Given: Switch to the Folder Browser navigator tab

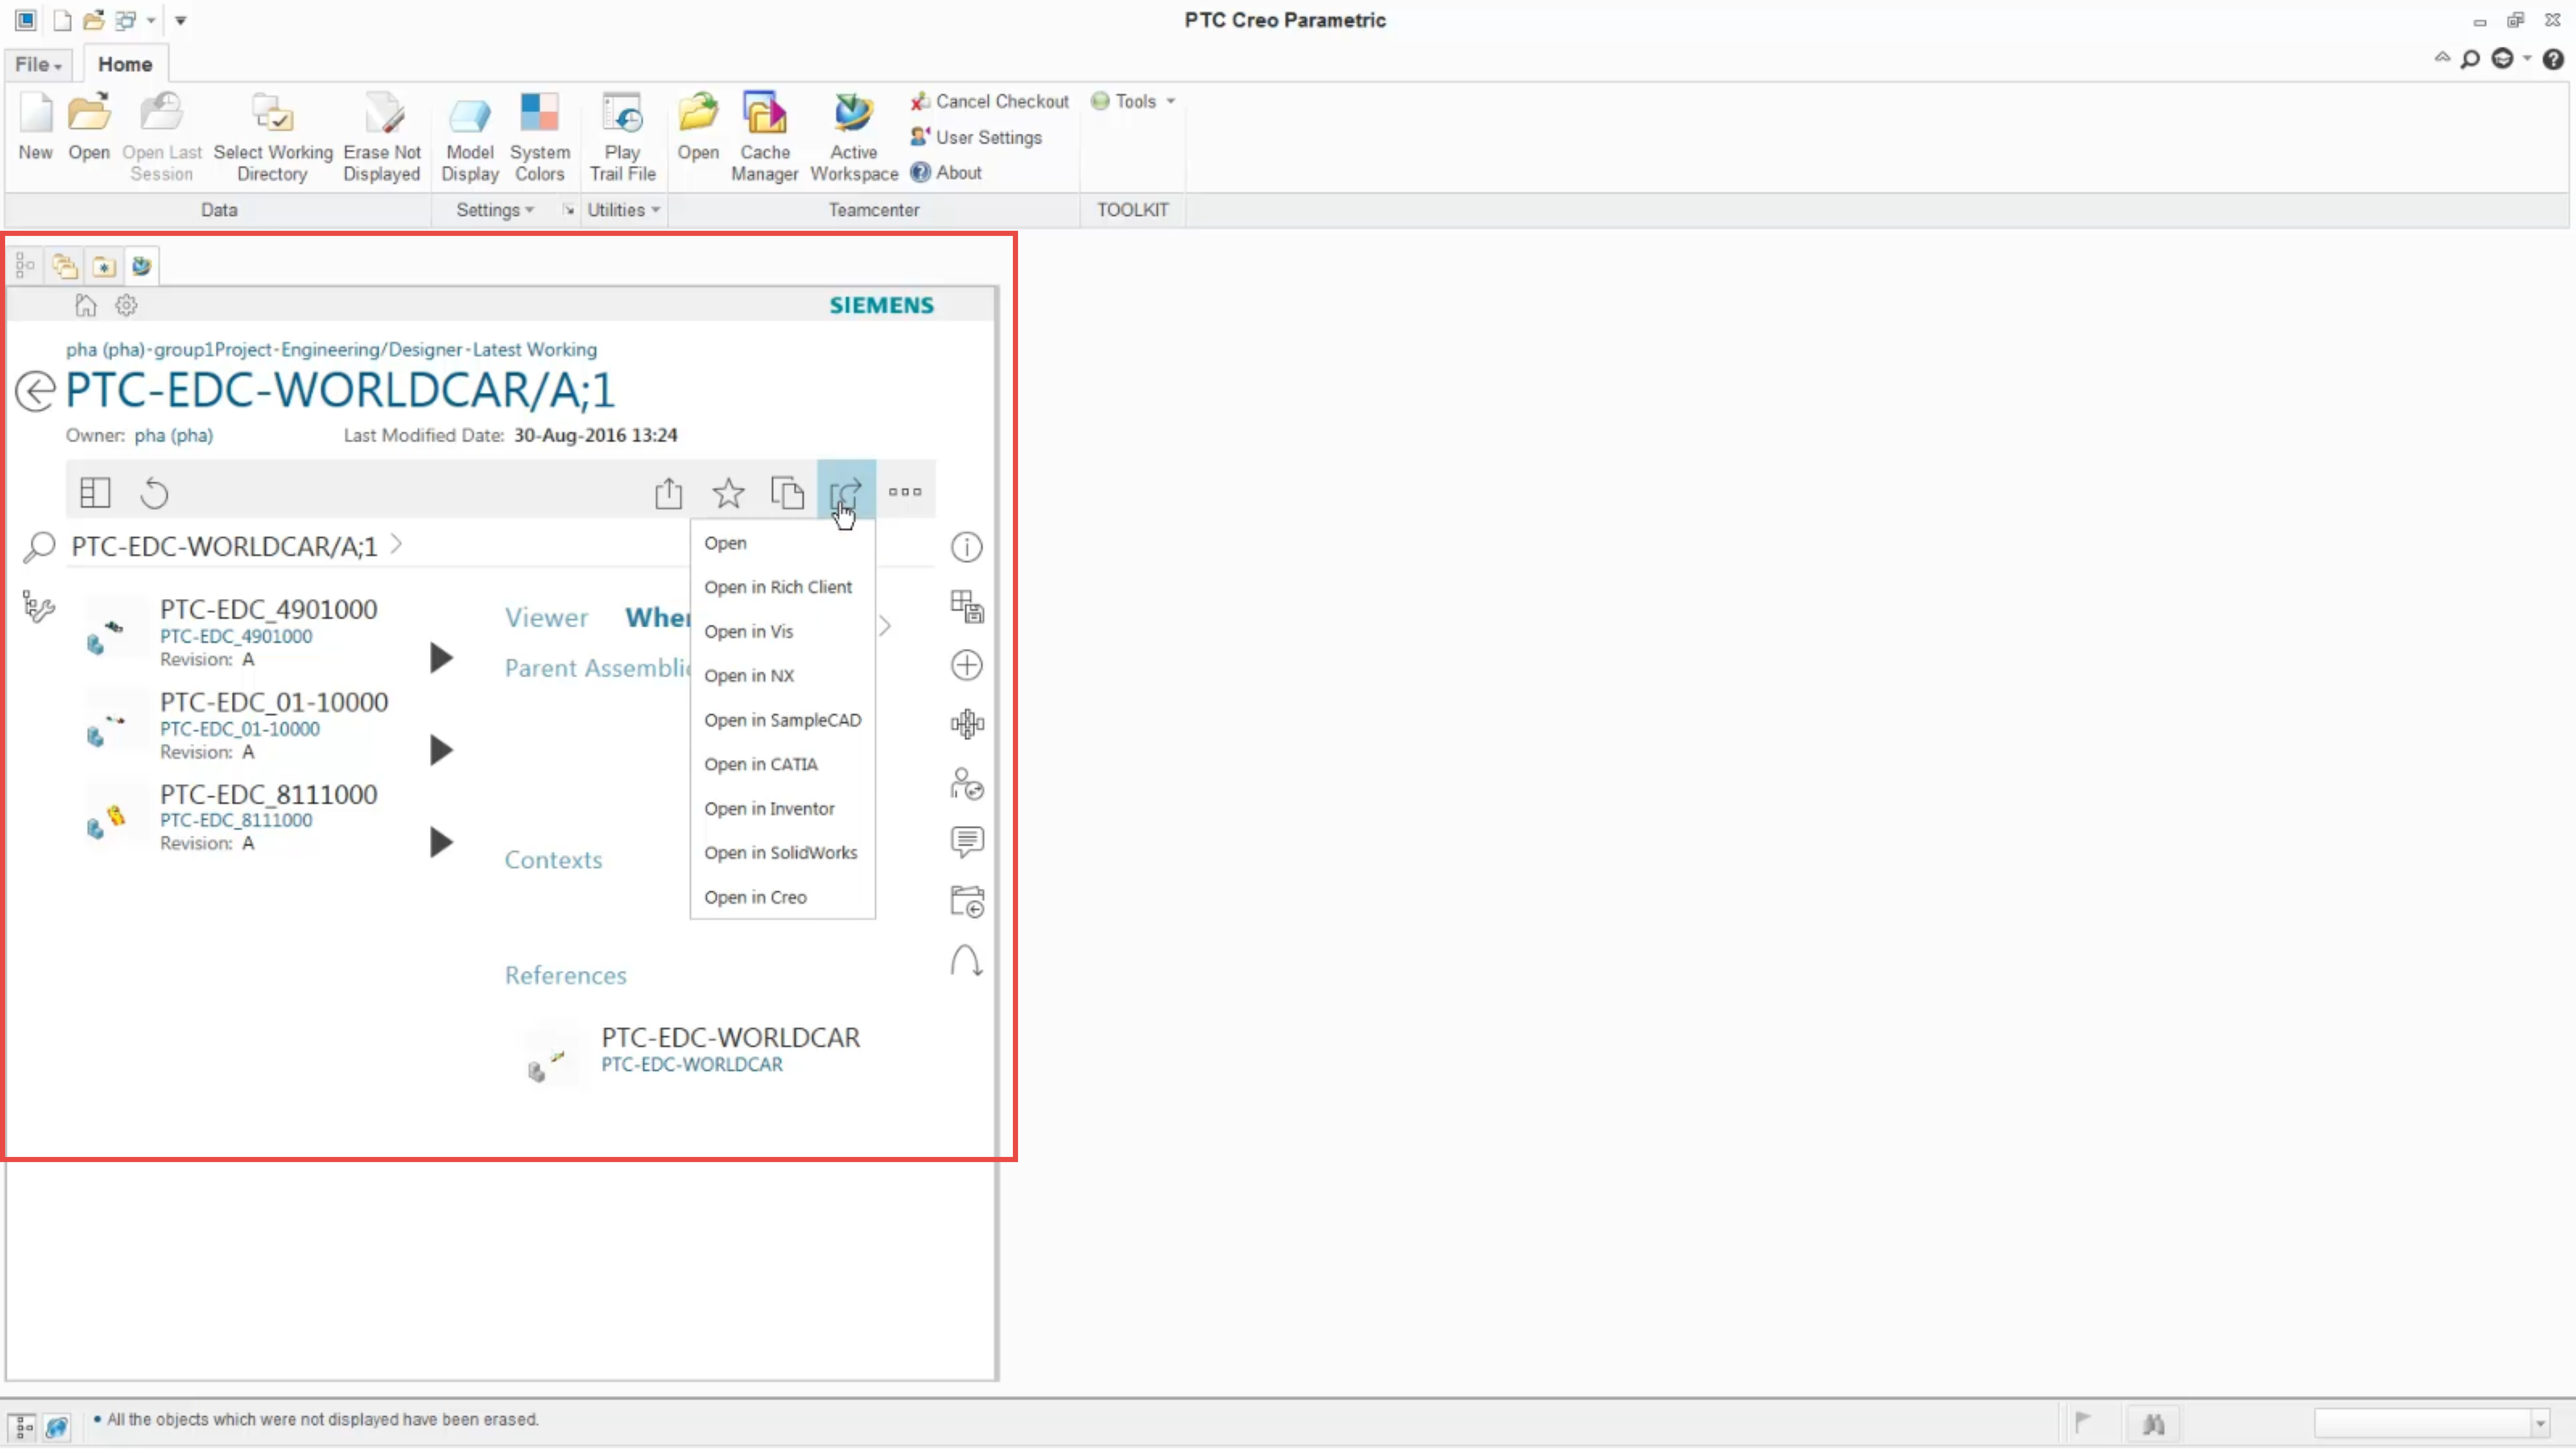Looking at the screenshot, I should pos(65,266).
